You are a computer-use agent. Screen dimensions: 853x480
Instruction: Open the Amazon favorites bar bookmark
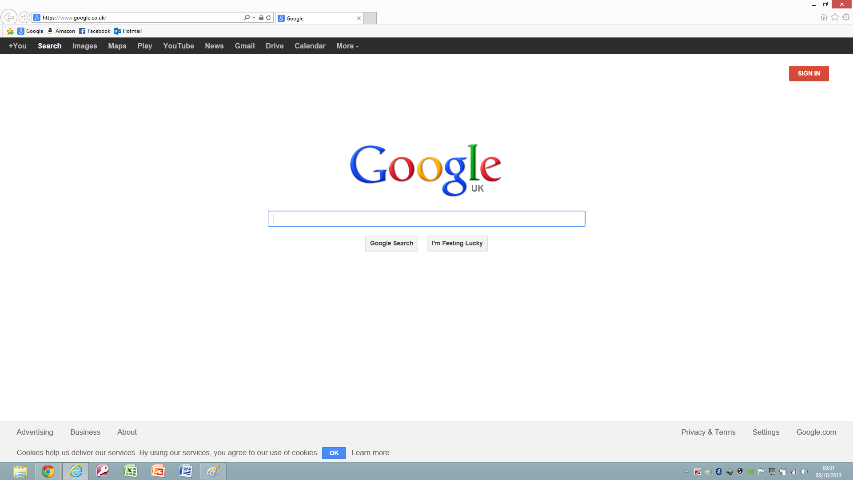(61, 31)
